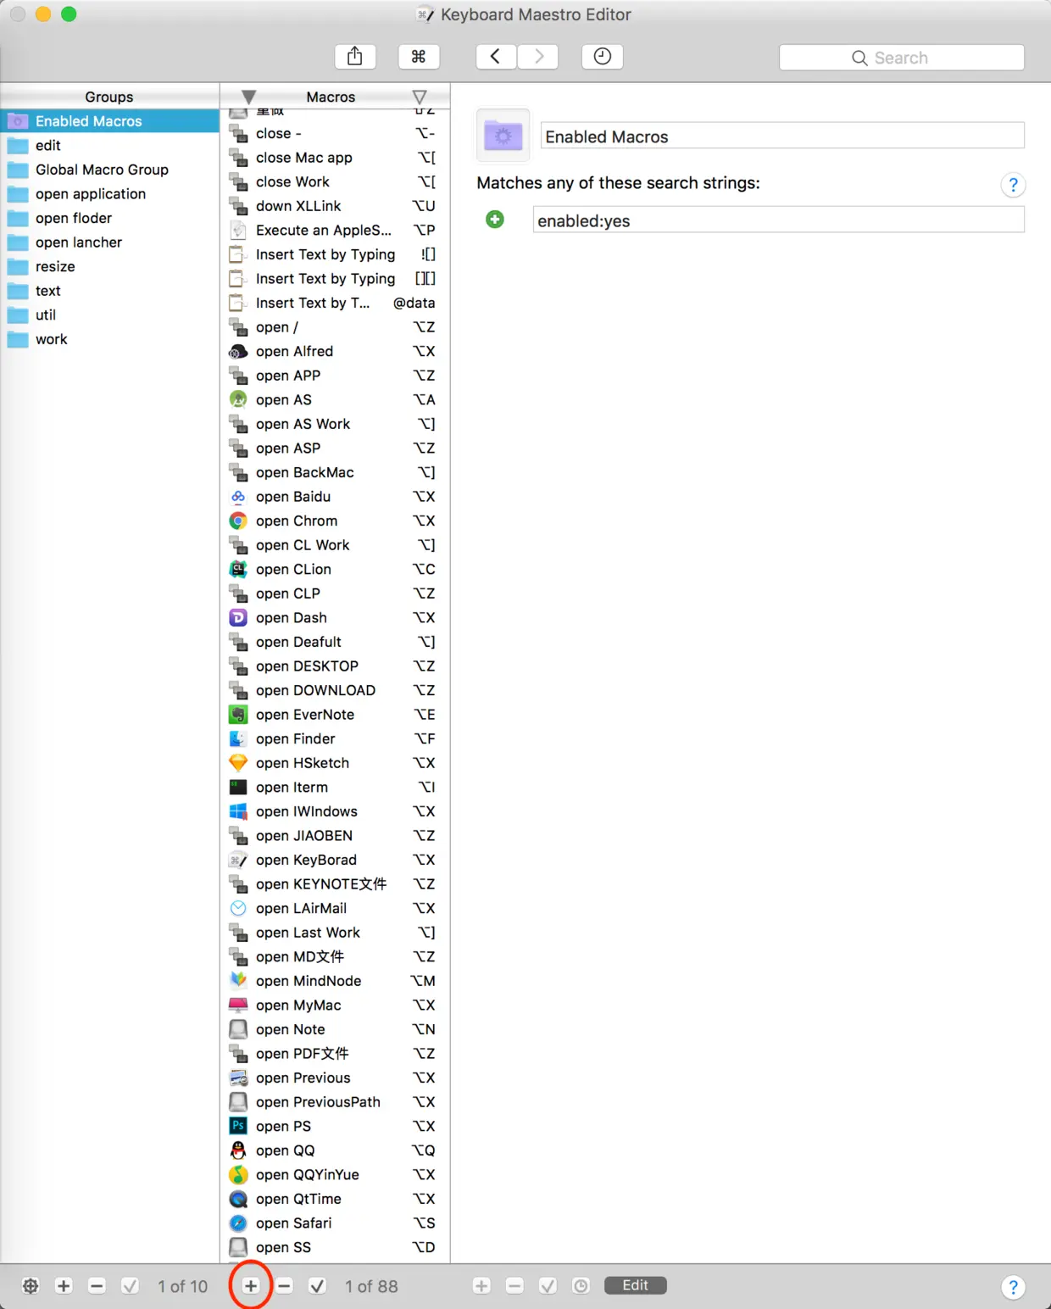Toggle enable for selected group
This screenshot has width=1051, height=1309.
130,1286
